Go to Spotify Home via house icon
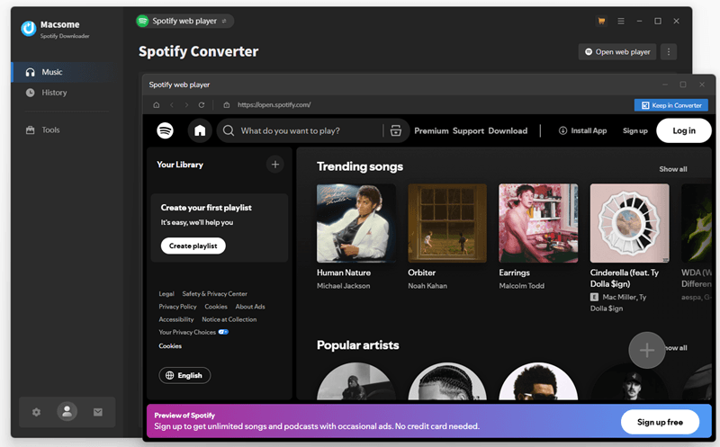The image size is (720, 447). click(200, 130)
